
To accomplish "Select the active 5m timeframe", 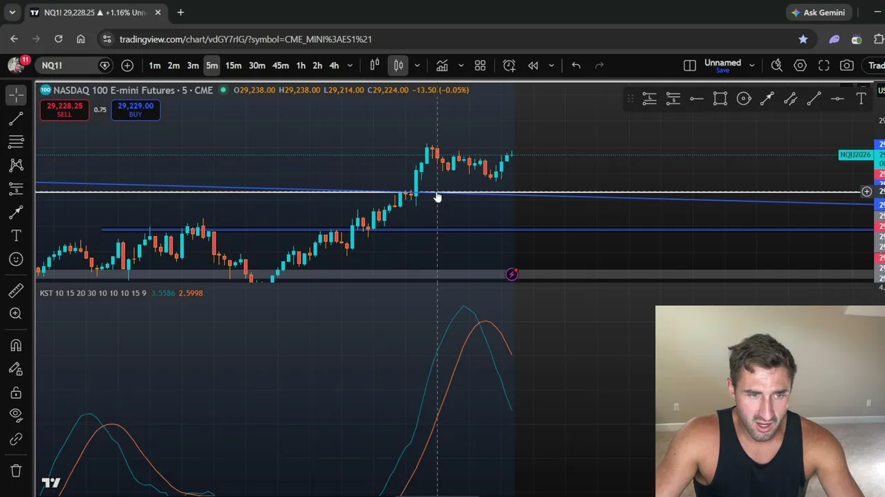I will pos(212,66).
